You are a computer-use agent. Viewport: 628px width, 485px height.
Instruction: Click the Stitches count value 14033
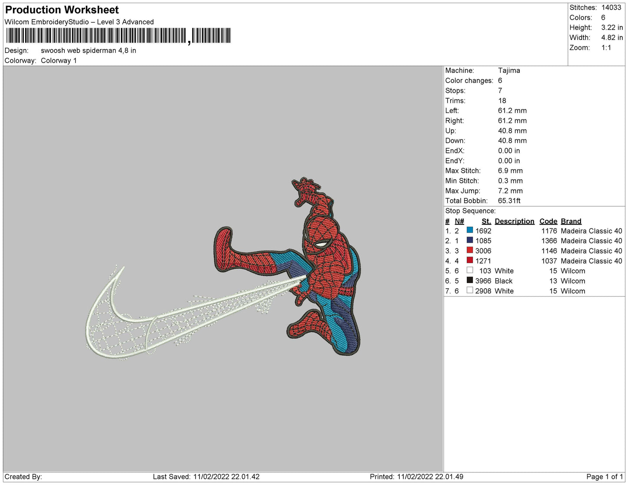(x=611, y=7)
